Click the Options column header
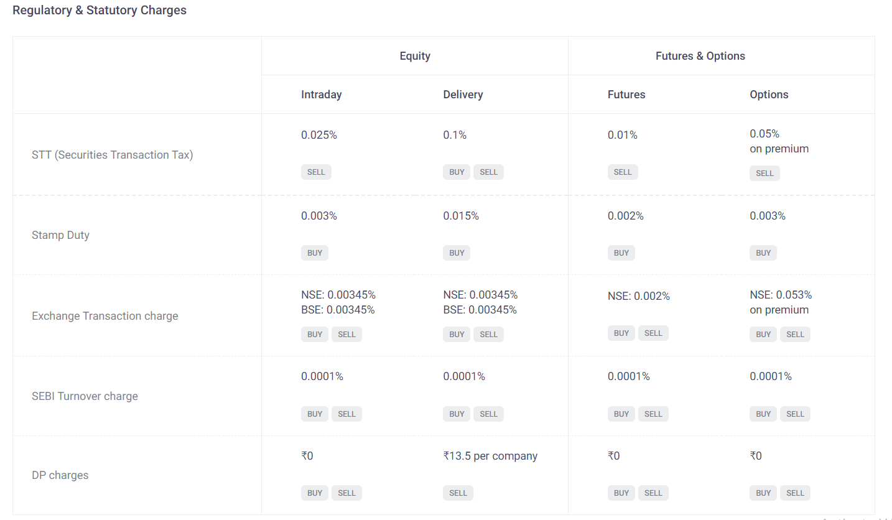 [x=769, y=95]
